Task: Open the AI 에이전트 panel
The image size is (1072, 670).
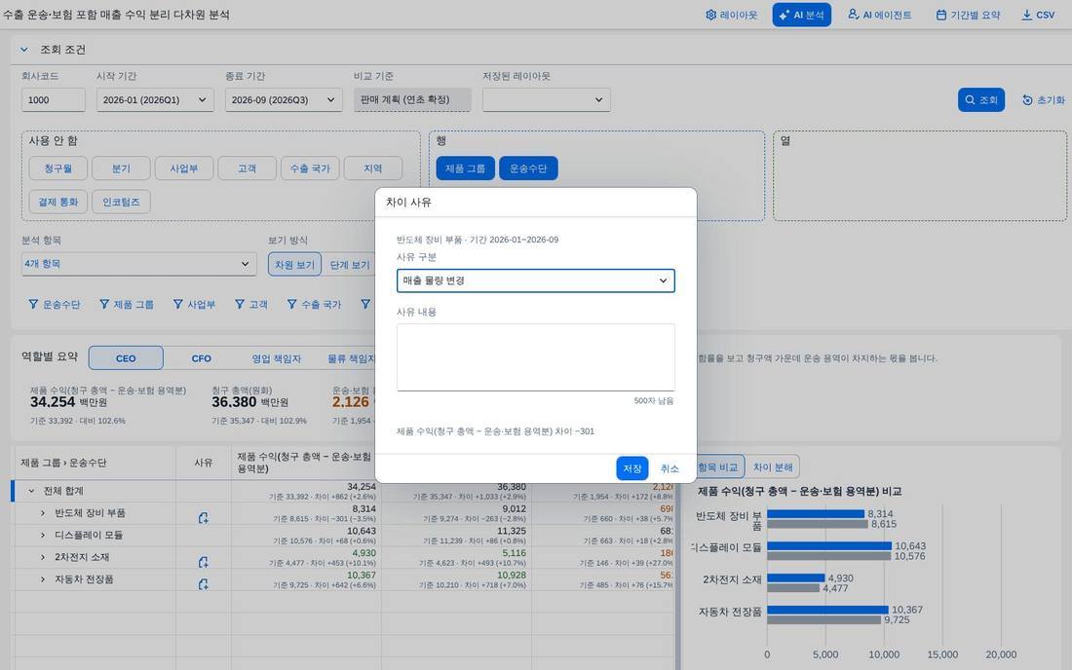Action: click(x=880, y=15)
